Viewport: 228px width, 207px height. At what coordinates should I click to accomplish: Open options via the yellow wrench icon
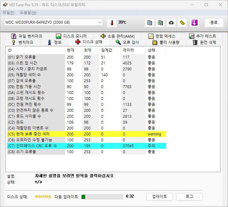point(182,23)
